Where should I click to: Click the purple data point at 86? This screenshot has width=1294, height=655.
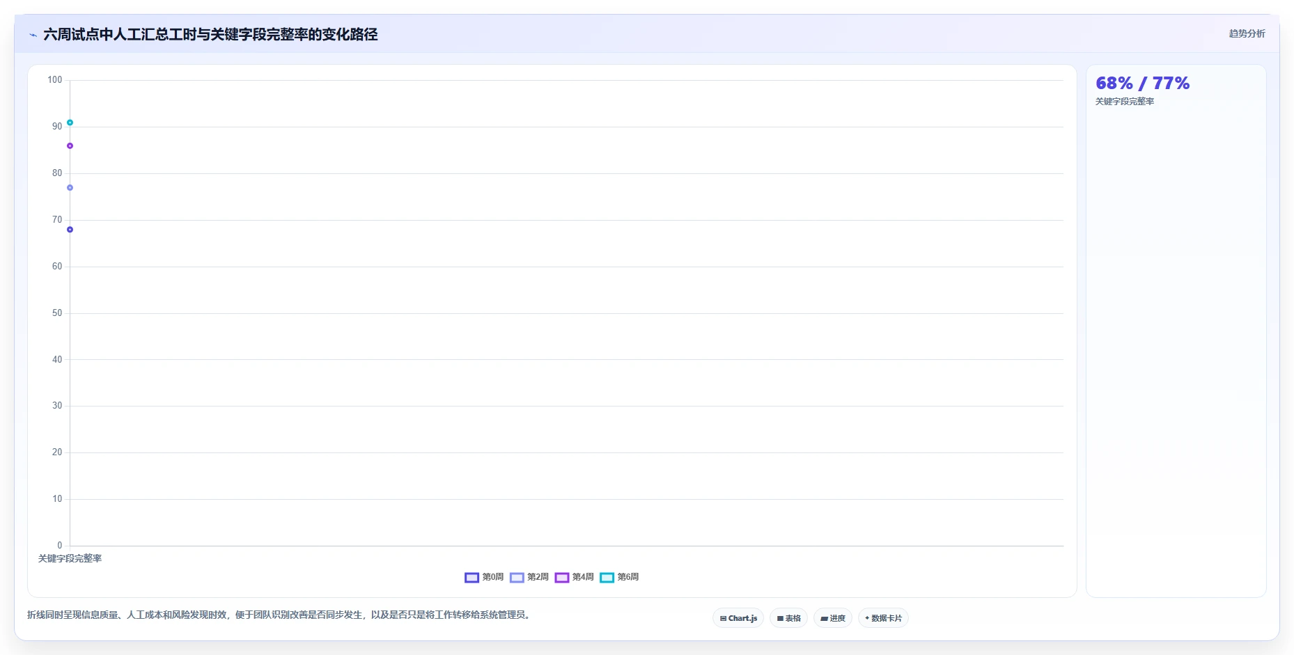pyautogui.click(x=70, y=145)
